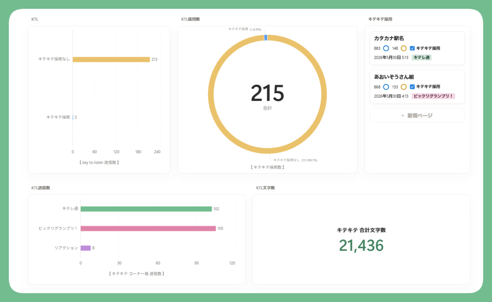Viewport: 492px width, 302px height.
Task: Click キテキテ採用 axis label in KTL bar chart
Action: coord(58,117)
